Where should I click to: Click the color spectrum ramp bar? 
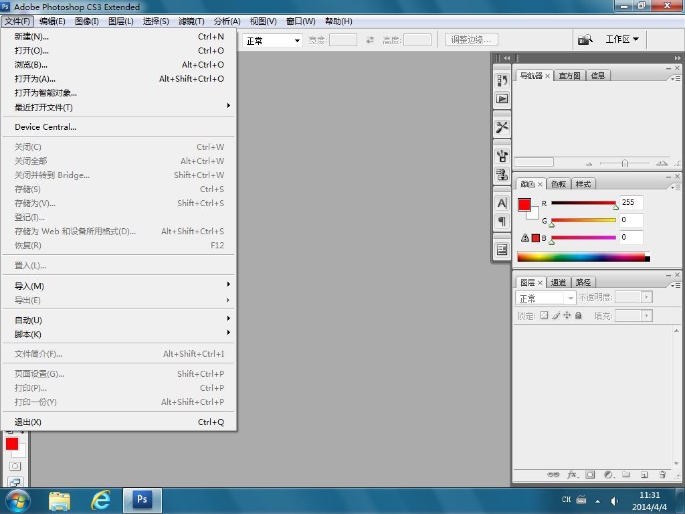tap(583, 256)
